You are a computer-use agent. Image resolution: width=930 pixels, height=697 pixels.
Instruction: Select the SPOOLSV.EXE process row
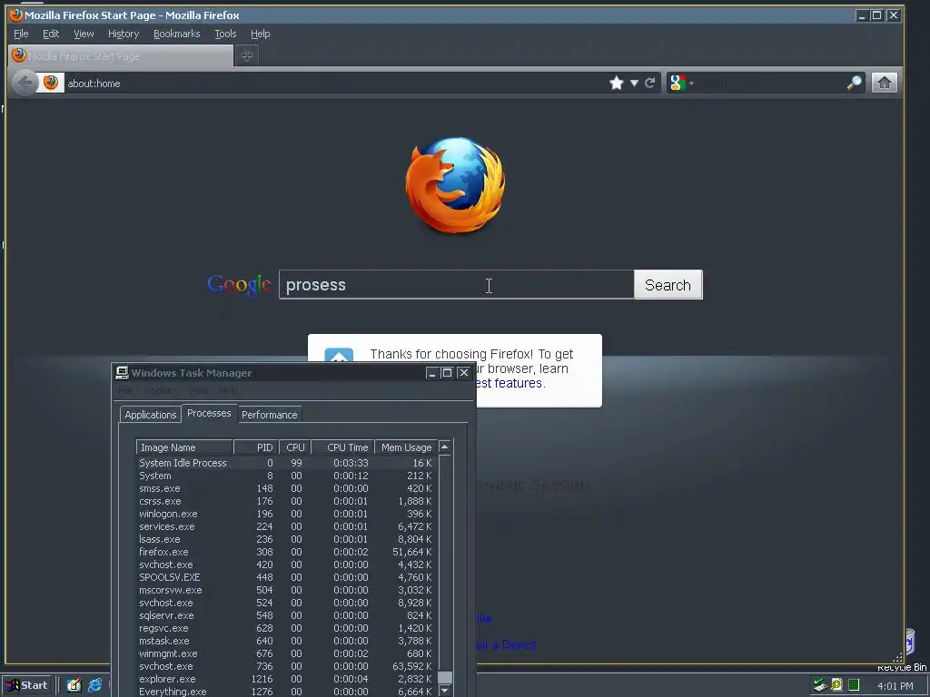coord(286,577)
